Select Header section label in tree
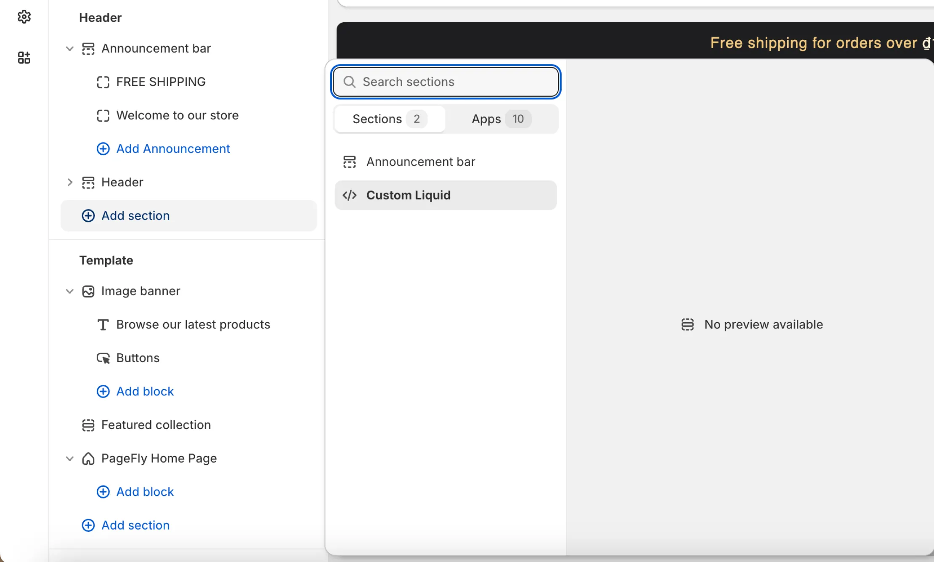Image resolution: width=934 pixels, height=562 pixels. point(122,182)
